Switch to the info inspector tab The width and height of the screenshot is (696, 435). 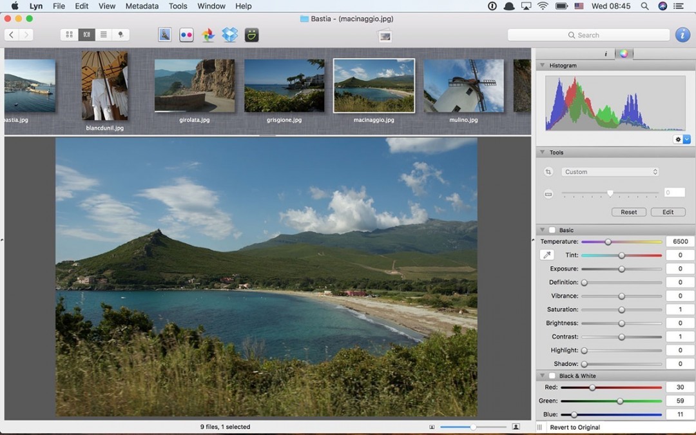[606, 54]
